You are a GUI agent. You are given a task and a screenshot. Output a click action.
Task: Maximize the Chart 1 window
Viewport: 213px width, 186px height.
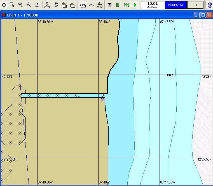click(203, 15)
